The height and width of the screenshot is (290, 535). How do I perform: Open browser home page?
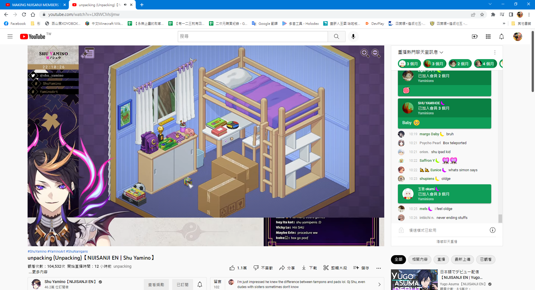[33, 14]
